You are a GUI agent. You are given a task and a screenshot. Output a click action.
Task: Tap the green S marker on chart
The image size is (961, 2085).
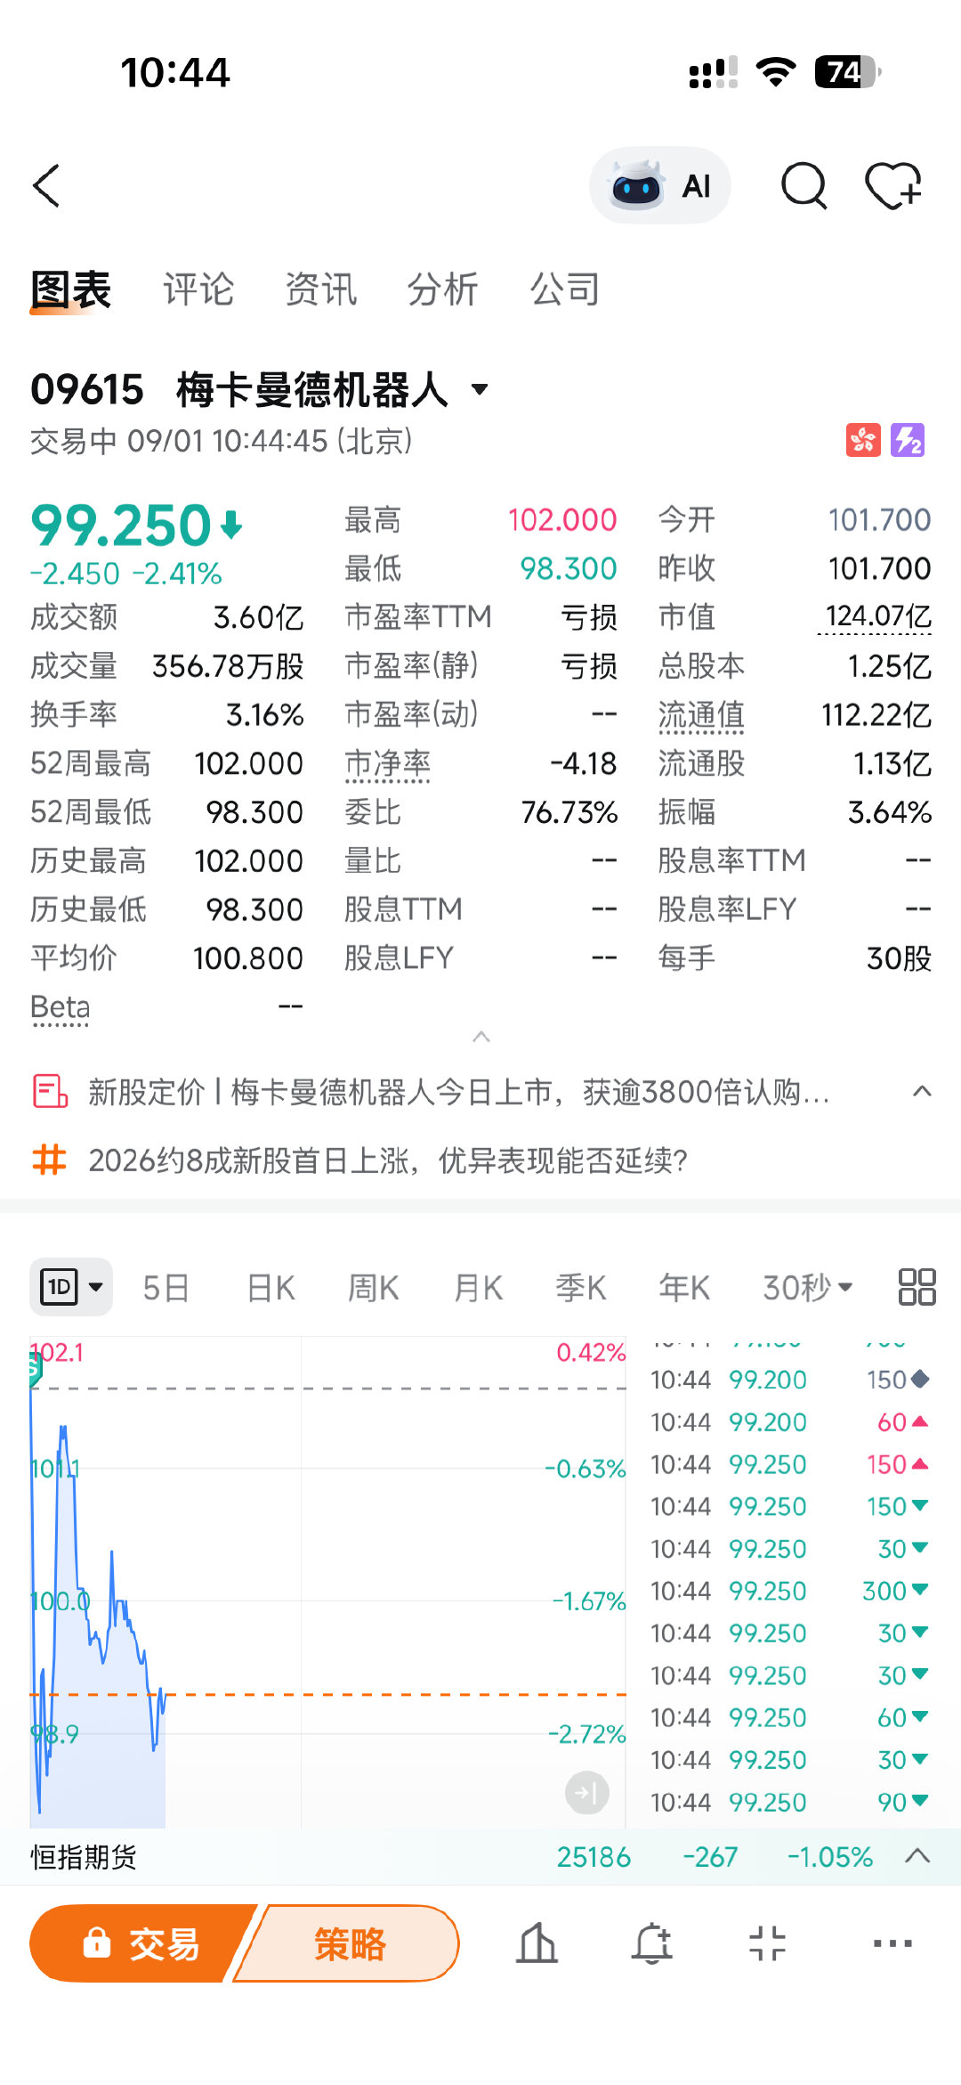coord(35,1369)
